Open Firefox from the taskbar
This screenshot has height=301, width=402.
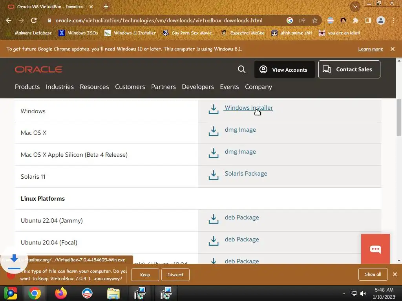click(x=61, y=293)
